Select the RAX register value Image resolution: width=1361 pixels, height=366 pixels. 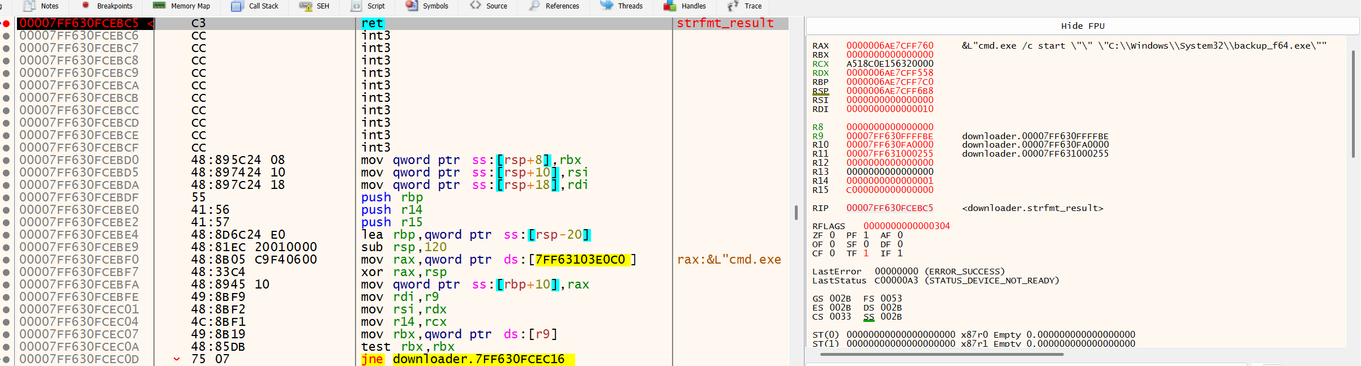pyautogui.click(x=889, y=46)
